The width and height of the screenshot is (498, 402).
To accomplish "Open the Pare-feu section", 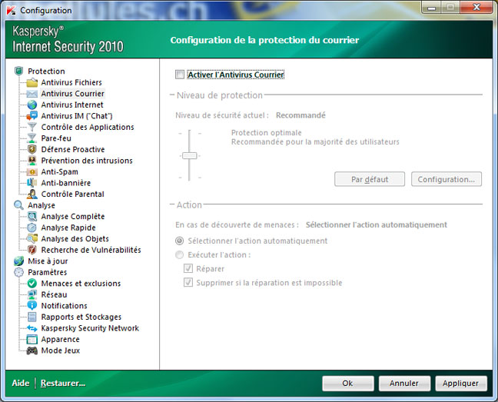I will coord(56,138).
